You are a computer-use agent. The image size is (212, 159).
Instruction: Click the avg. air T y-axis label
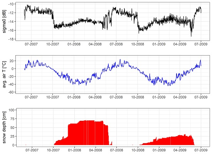[4, 74]
